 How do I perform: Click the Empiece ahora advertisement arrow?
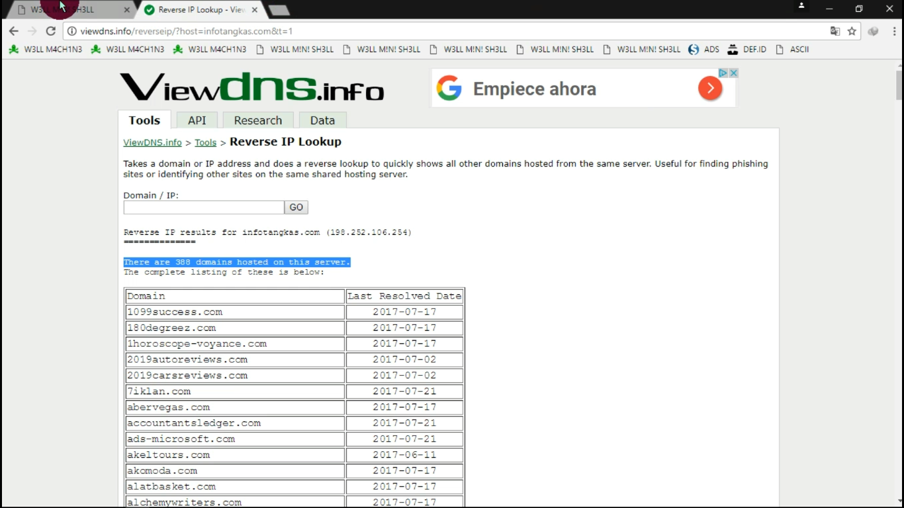(709, 87)
